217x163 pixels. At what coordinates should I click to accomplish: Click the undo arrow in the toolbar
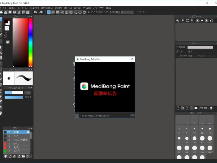point(36,12)
